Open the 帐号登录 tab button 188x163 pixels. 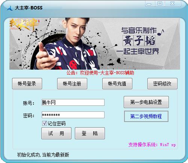[27, 84]
